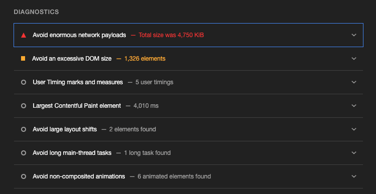Screen dimensions: 376x194
Task: Open the 'Largest Contentful Paint element' audit title
Action: pos(77,106)
